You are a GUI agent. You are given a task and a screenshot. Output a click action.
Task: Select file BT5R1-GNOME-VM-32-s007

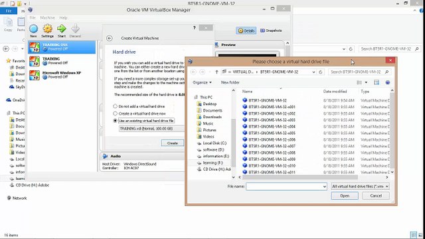[x=272, y=146]
